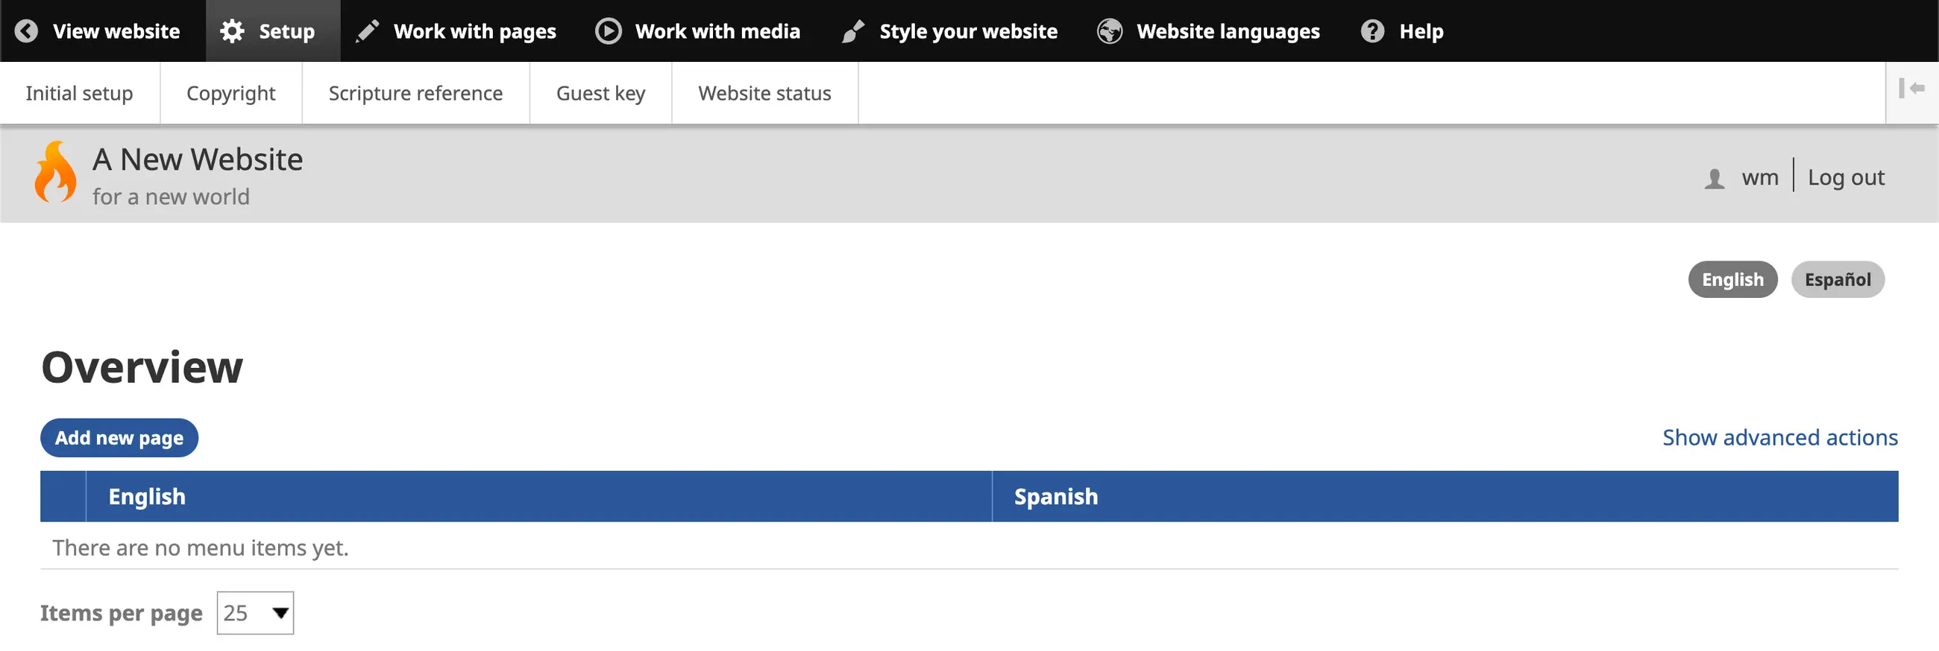
Task: Open the Initial setup tab
Action: tap(79, 93)
